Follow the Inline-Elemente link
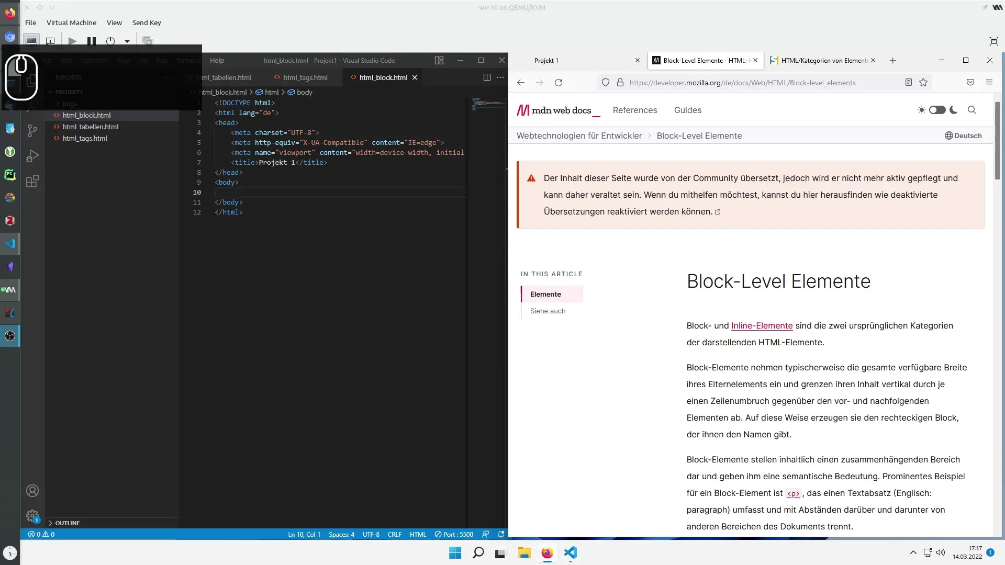 coord(762,325)
